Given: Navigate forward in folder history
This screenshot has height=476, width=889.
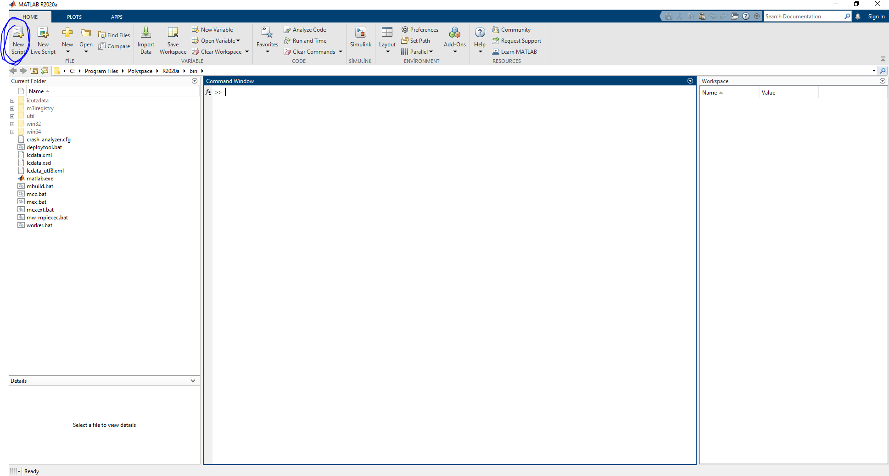Looking at the screenshot, I should (x=23, y=71).
